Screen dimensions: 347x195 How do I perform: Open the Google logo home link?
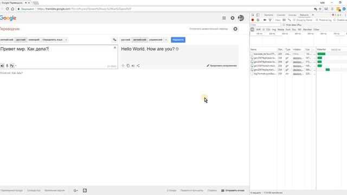pyautogui.click(x=8, y=18)
